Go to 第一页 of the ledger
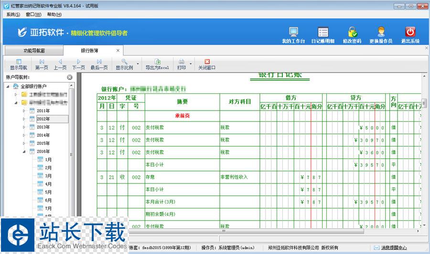Screen dimensions: 430x254 (x=42, y=64)
